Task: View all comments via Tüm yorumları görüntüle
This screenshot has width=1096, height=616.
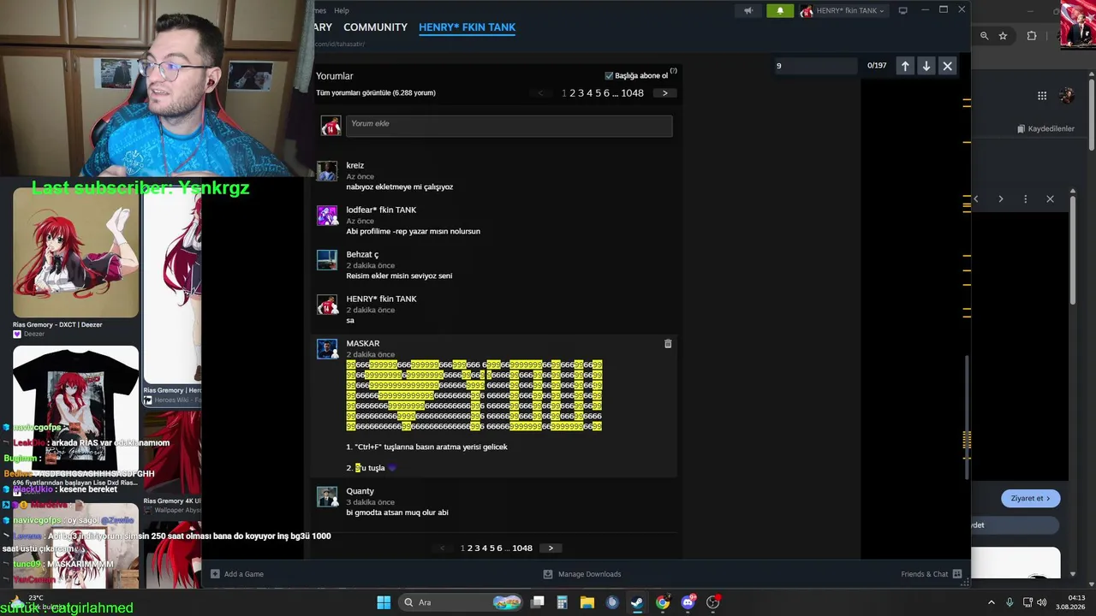Action: [x=376, y=93]
